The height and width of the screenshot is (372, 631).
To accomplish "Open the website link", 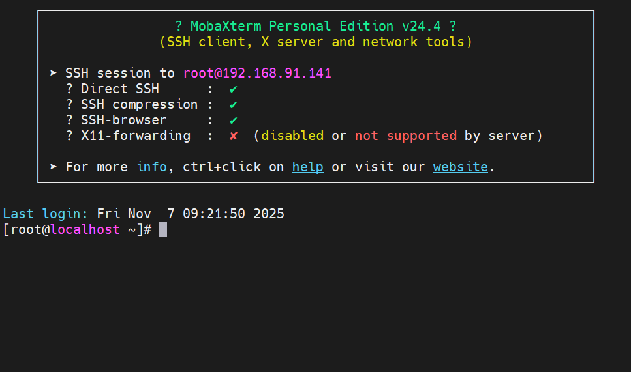I will point(460,167).
